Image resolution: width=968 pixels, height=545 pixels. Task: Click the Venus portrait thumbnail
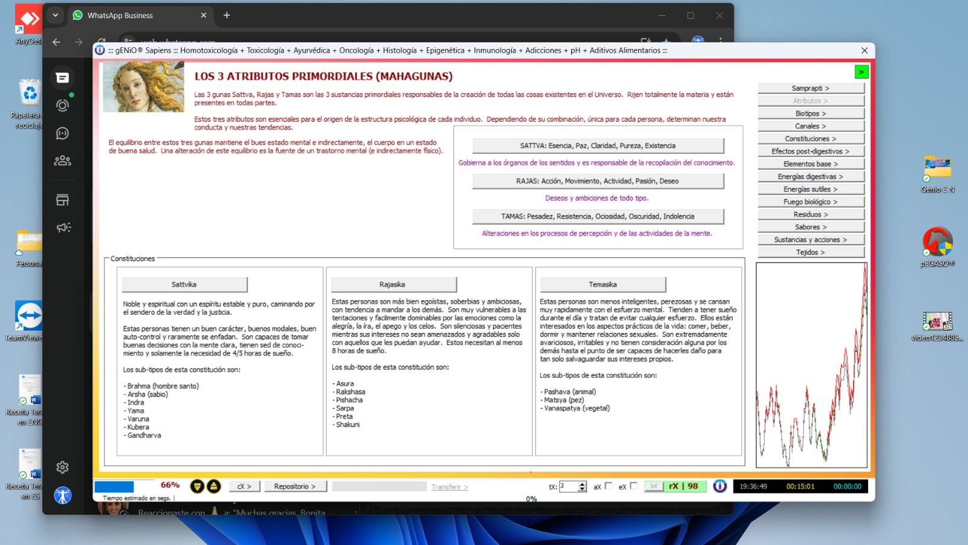(143, 87)
